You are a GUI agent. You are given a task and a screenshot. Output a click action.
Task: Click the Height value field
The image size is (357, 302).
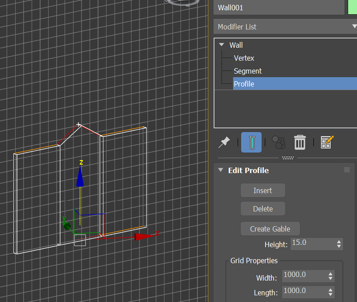[x=312, y=244]
